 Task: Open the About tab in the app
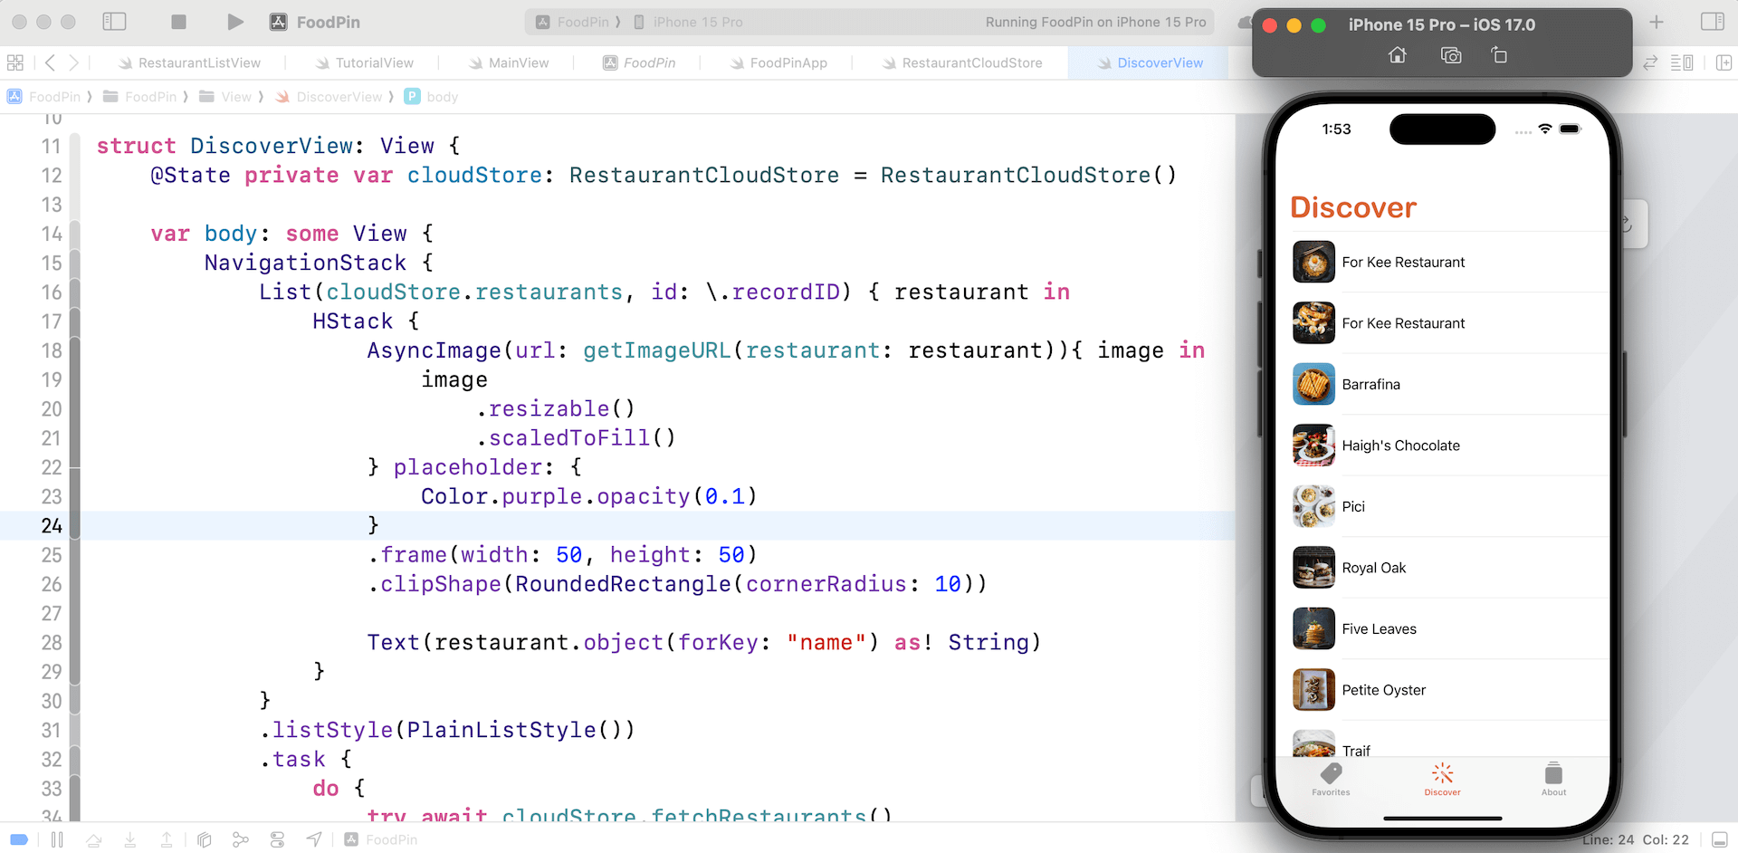tap(1553, 778)
